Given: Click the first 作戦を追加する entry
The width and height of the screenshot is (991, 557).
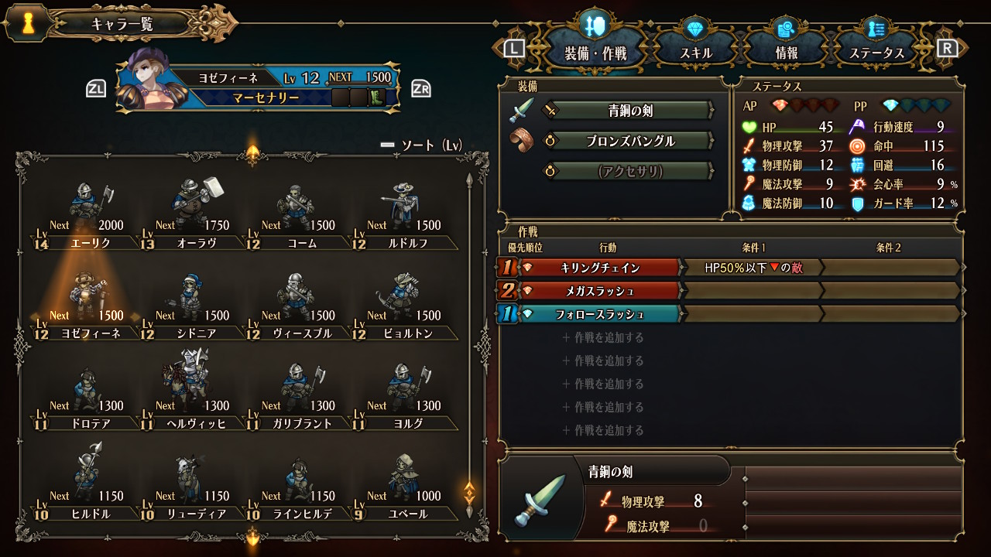Looking at the screenshot, I should [x=603, y=337].
